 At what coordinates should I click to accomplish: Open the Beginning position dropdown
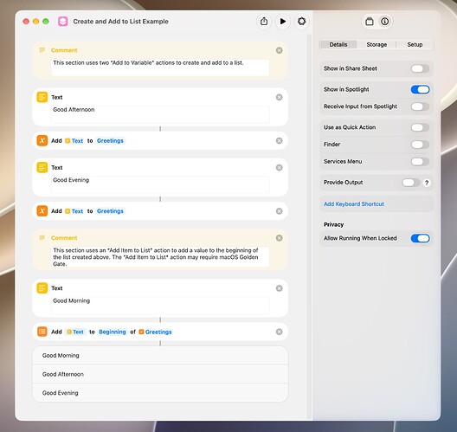coord(113,332)
